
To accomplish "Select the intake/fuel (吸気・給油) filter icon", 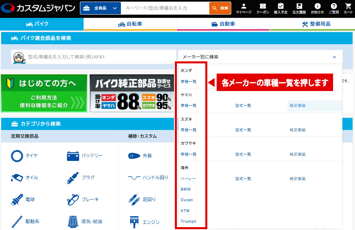I will pos(73,221).
